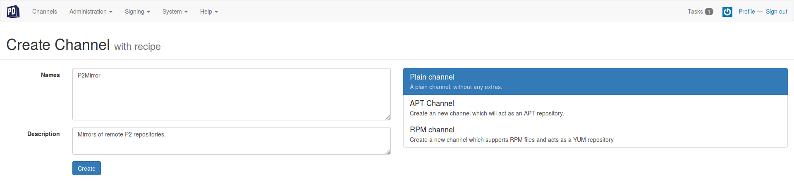794x181 pixels.
Task: Expand the Signing dropdown menu
Action: (x=137, y=12)
